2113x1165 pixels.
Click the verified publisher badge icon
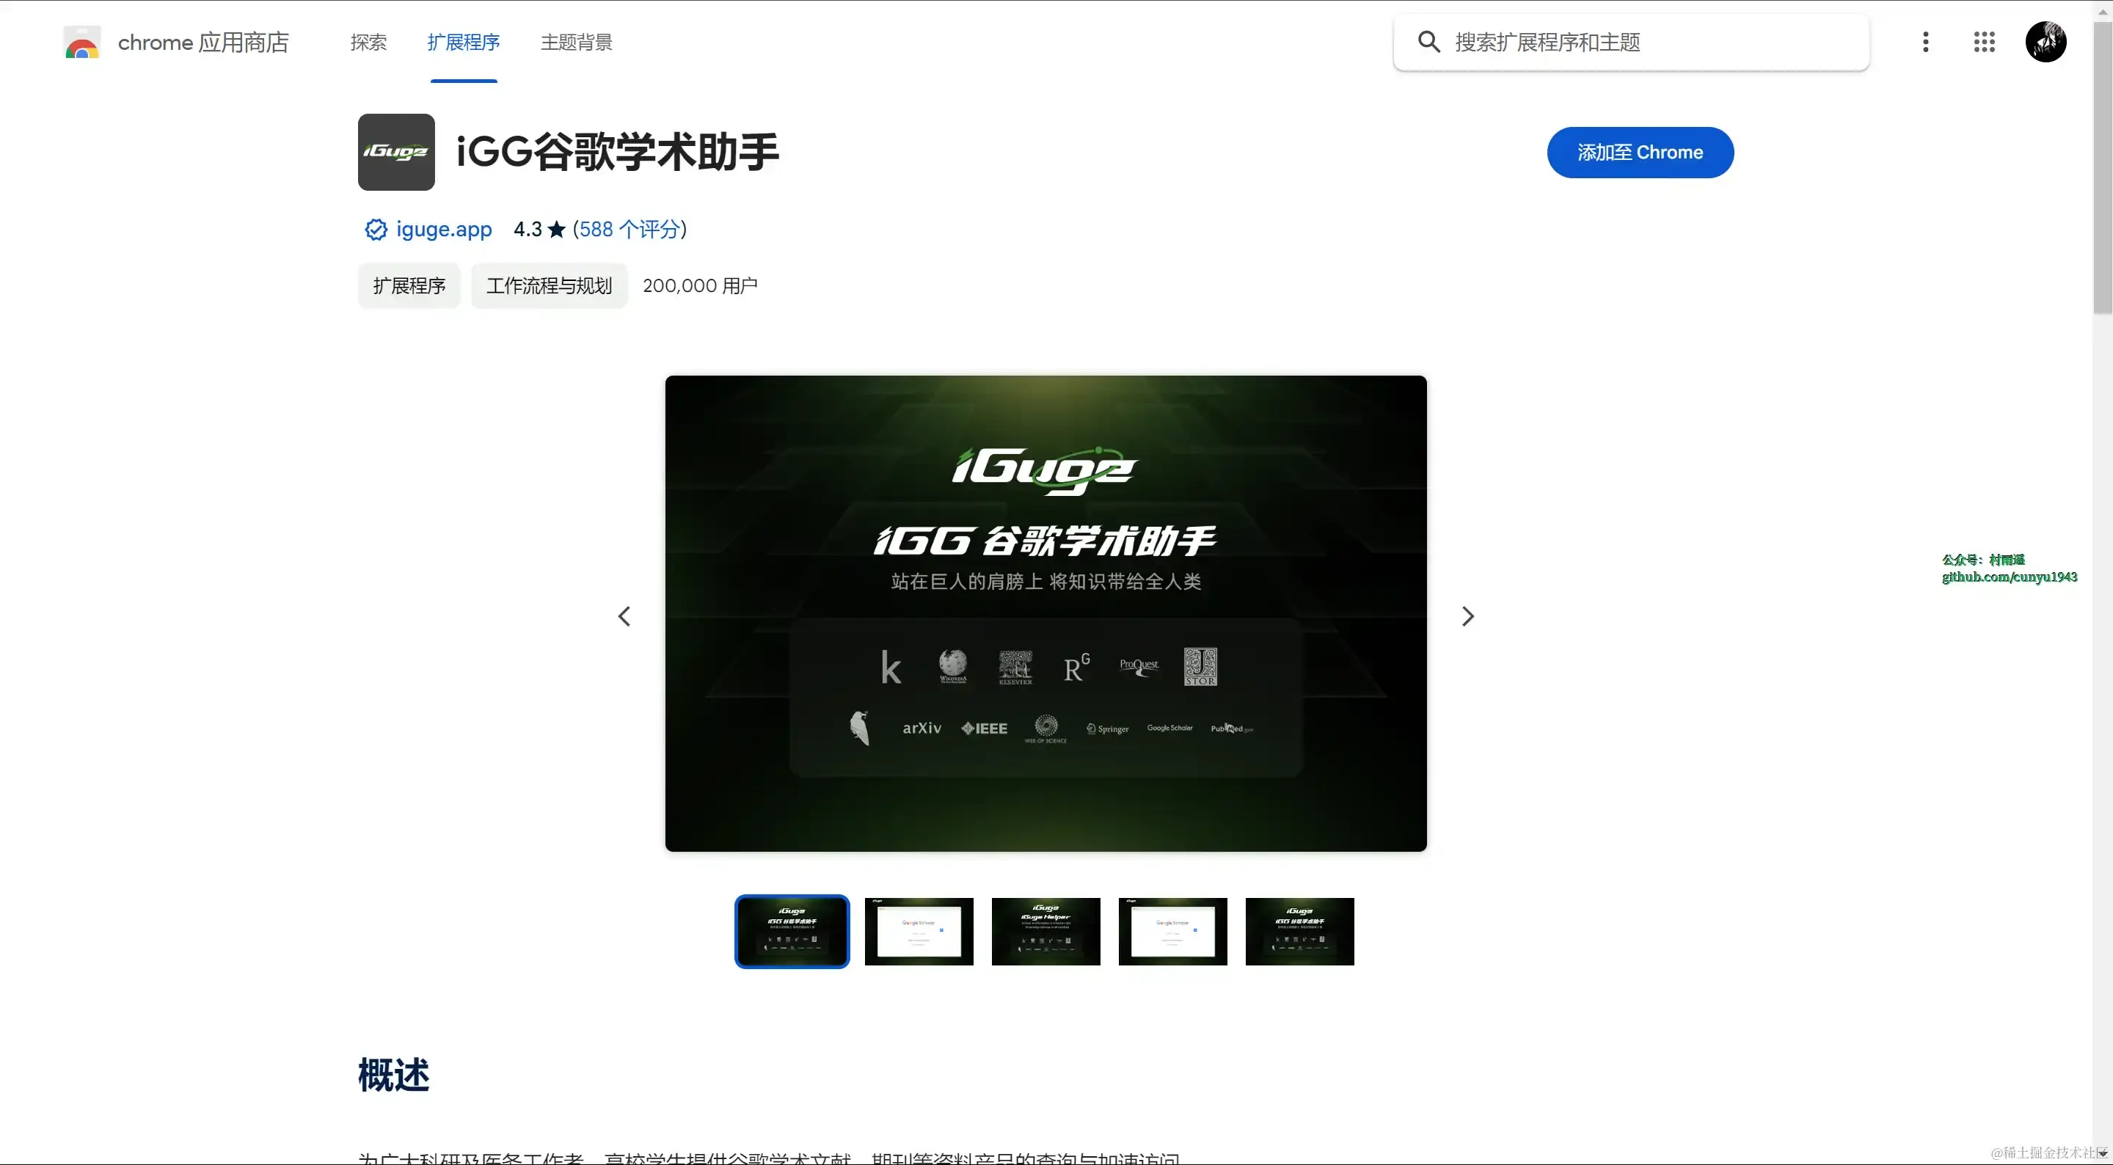coord(376,230)
